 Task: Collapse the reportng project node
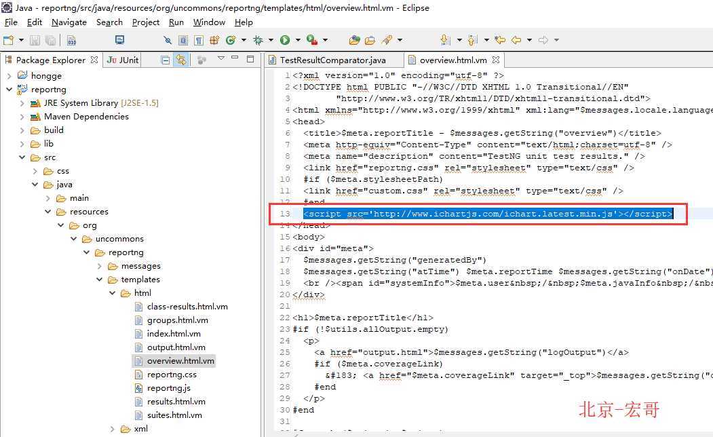(x=9, y=90)
